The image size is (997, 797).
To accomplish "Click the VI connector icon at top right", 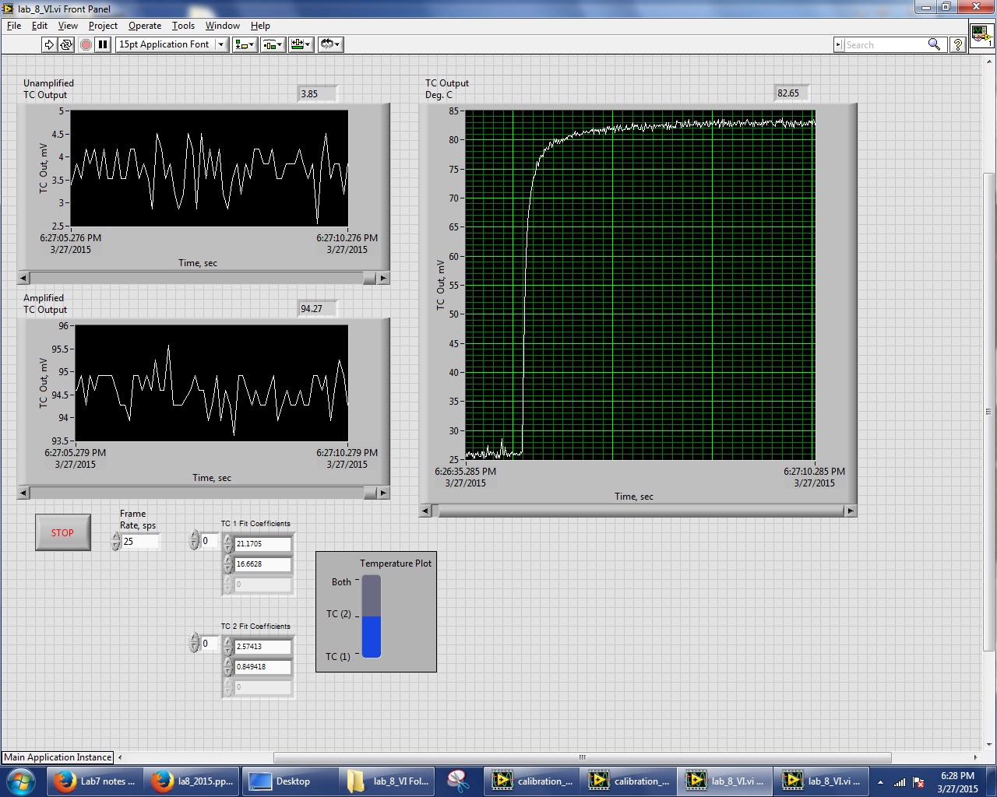I will click(981, 35).
